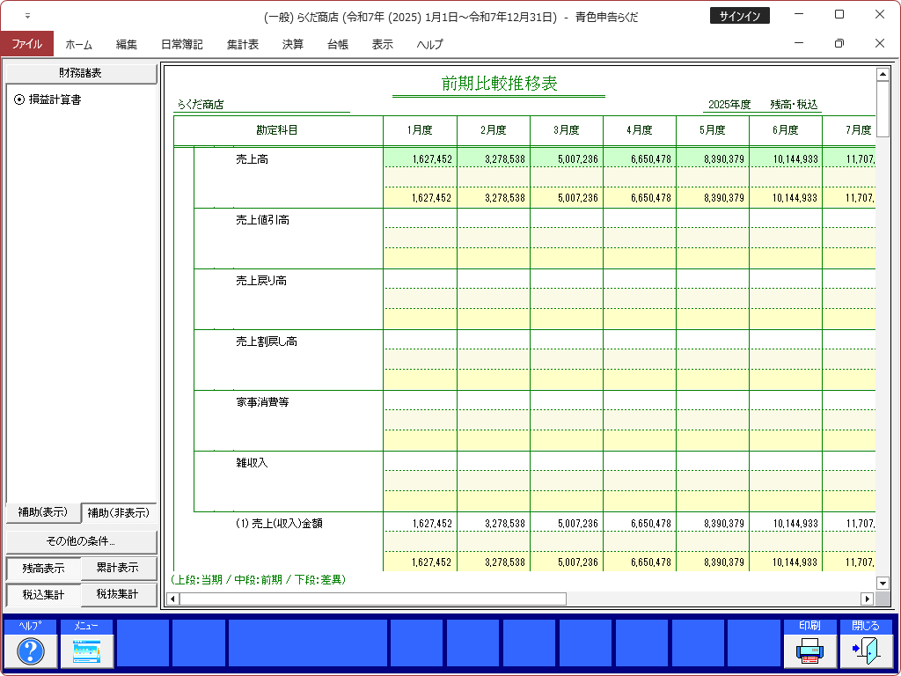Click the その他の条件... button
Viewport: 901px width, 676px height.
click(x=81, y=540)
